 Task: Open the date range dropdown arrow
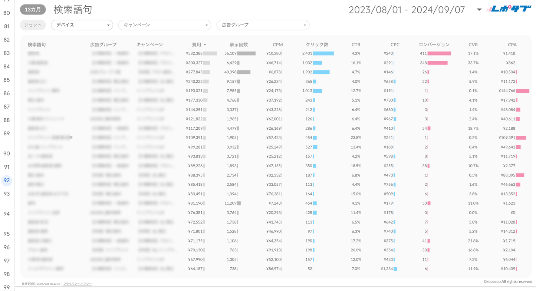click(x=479, y=10)
